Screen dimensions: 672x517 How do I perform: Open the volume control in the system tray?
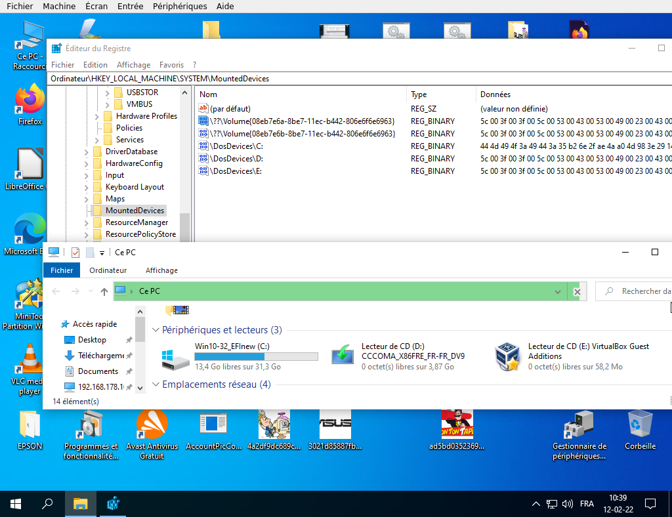pyautogui.click(x=568, y=504)
